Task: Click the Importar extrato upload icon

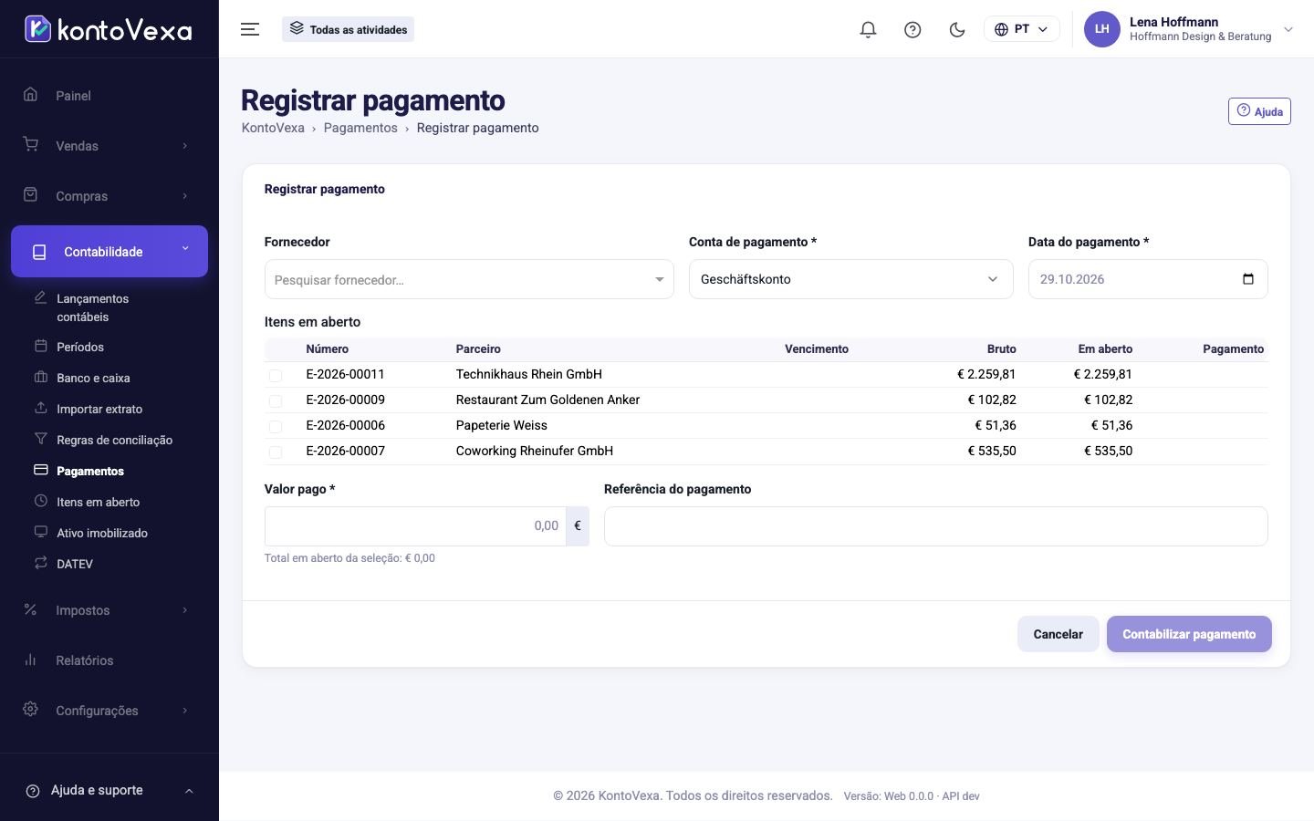Action: click(40, 408)
